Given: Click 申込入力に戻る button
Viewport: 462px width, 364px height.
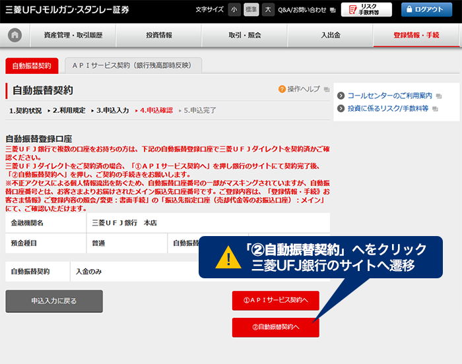Looking at the screenshot, I should (x=54, y=301).
